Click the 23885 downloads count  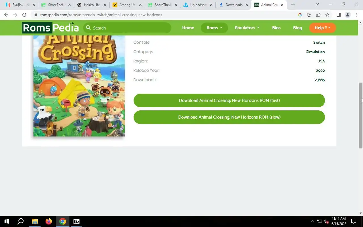[x=320, y=80]
